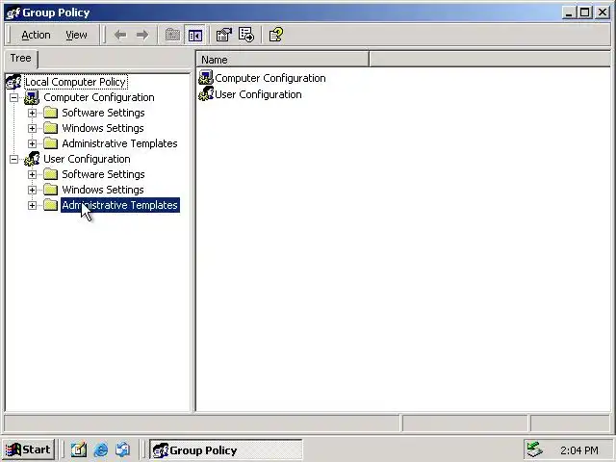Open Help from the toolbar question icon
This screenshot has width=616, height=462.
coord(276,35)
